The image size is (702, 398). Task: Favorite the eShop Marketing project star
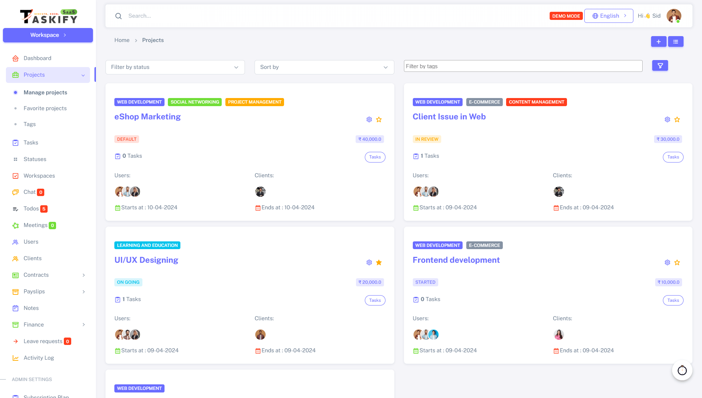379,119
